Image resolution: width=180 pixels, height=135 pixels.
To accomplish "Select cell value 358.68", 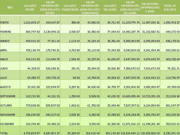I will point(75,22).
